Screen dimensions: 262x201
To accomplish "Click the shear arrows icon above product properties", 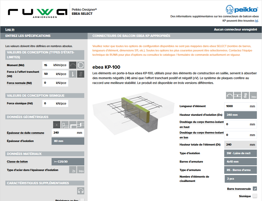I will tap(245, 95).
